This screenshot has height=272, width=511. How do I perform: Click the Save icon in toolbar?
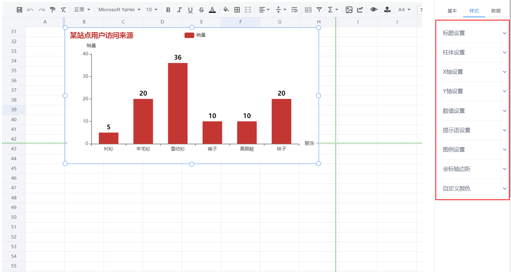point(19,10)
